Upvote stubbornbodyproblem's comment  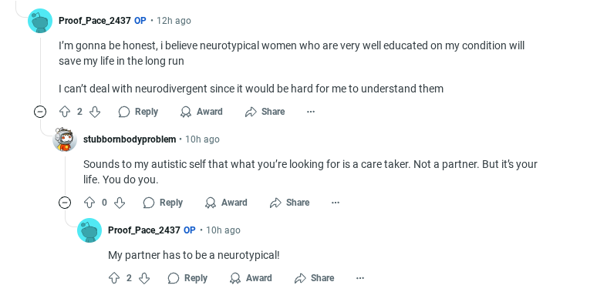click(x=89, y=203)
